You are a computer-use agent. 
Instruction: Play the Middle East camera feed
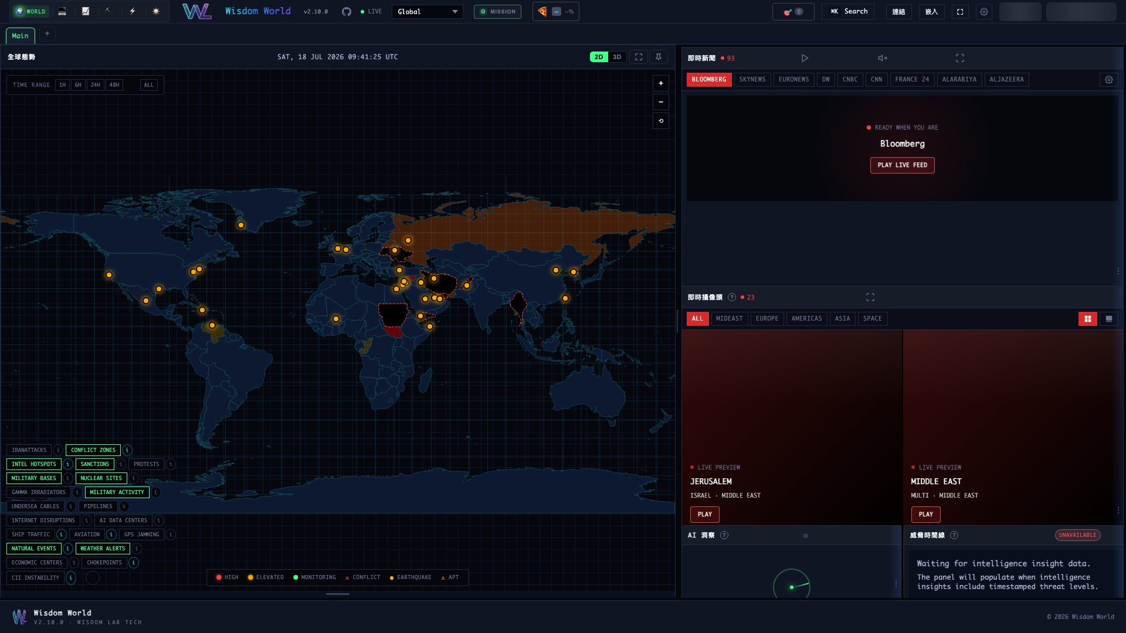click(926, 515)
